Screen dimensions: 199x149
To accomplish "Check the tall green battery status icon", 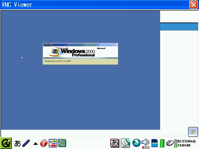I will [x=162, y=143].
